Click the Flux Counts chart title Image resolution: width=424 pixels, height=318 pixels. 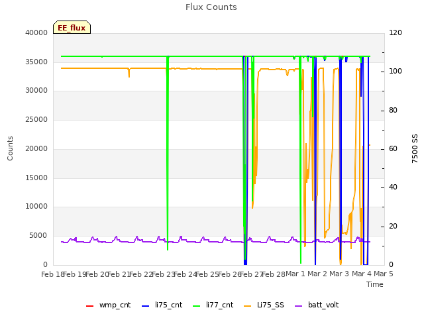point(211,7)
